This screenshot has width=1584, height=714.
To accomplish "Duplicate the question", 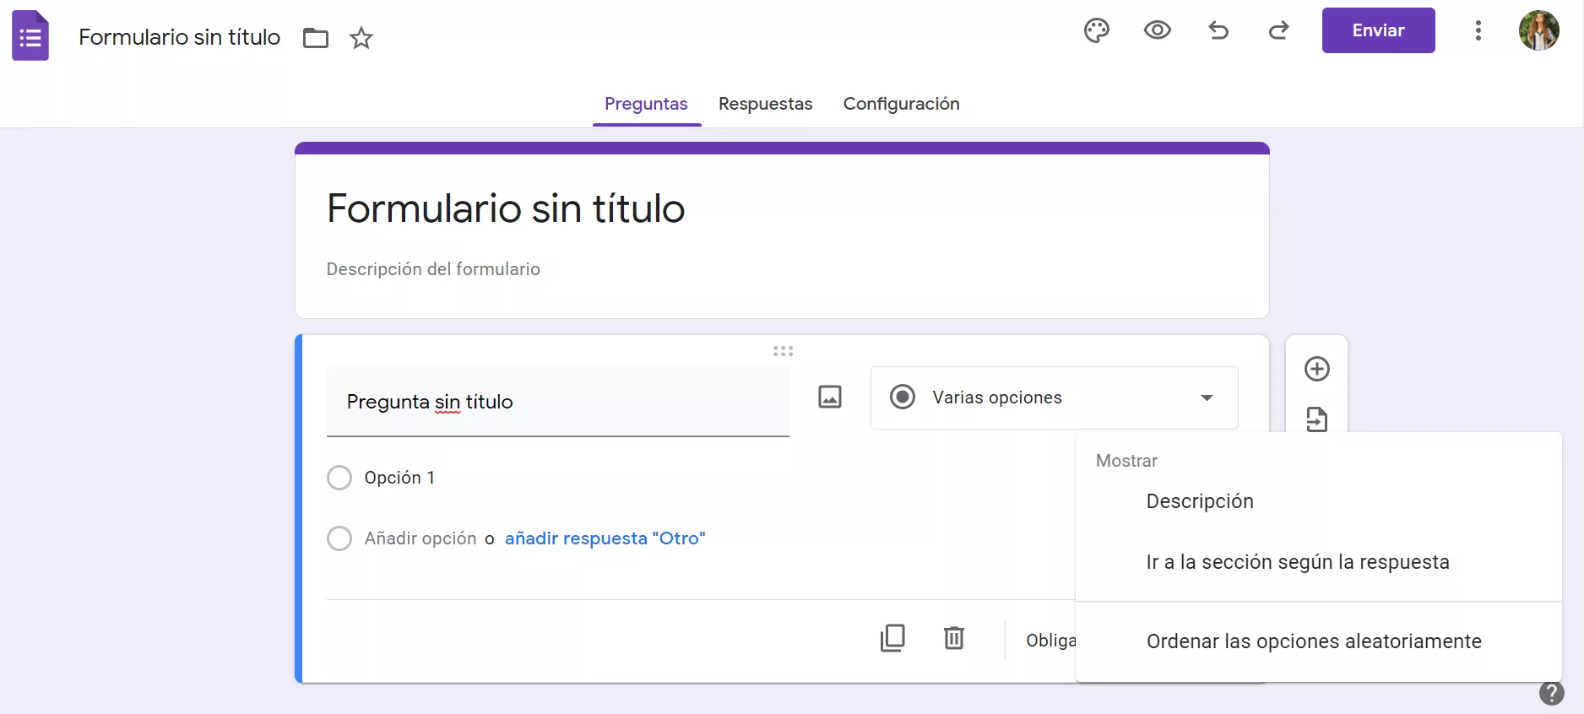I will pyautogui.click(x=892, y=638).
